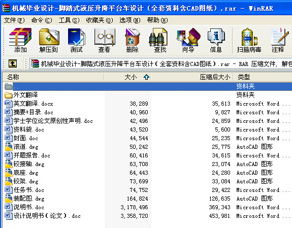Open the 查看 (View) toolbar icon
The height and width of the screenshot is (228, 292).
click(x=105, y=37)
